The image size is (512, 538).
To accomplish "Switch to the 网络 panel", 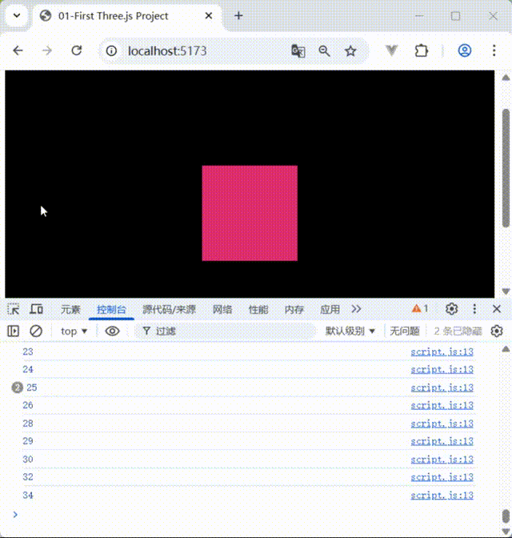I will (222, 310).
